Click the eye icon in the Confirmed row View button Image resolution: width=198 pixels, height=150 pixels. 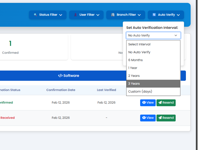tap(144, 103)
